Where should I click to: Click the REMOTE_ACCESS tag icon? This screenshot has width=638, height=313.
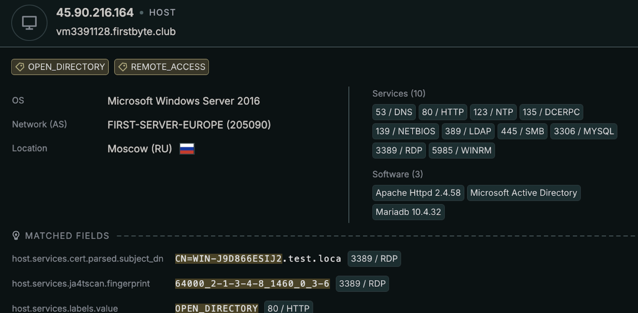[123, 67]
